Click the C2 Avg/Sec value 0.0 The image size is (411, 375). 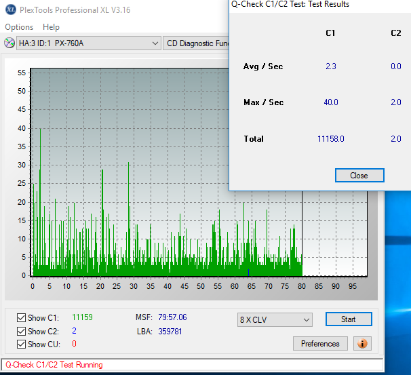coord(396,66)
